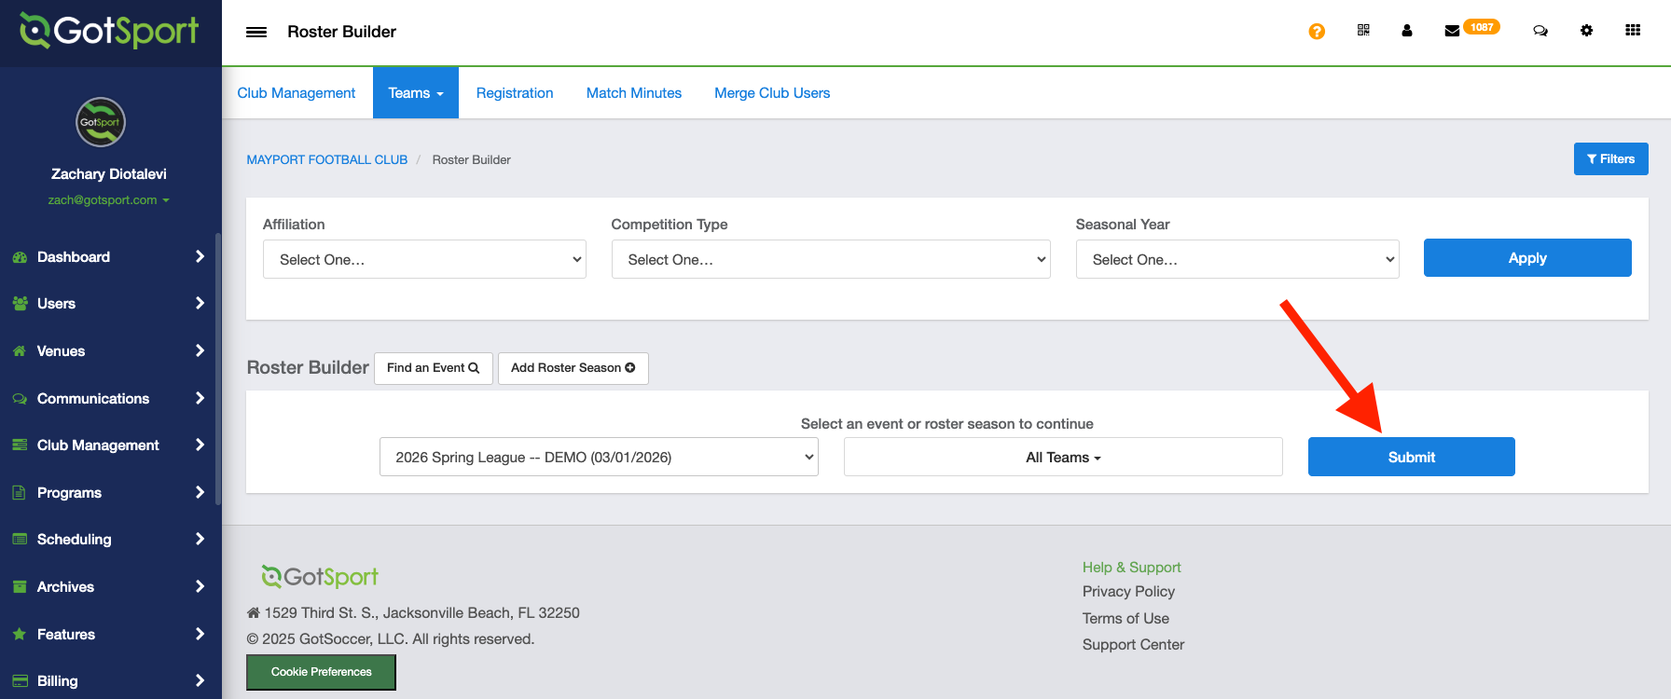Open the Seasonal Year dropdown
1671x699 pixels.
tap(1236, 259)
